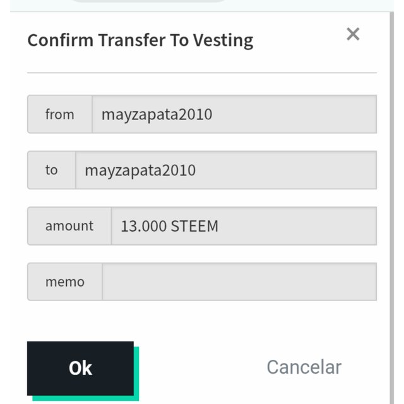
Task: Click the STEEM currency text in amount
Action: pos(194,226)
